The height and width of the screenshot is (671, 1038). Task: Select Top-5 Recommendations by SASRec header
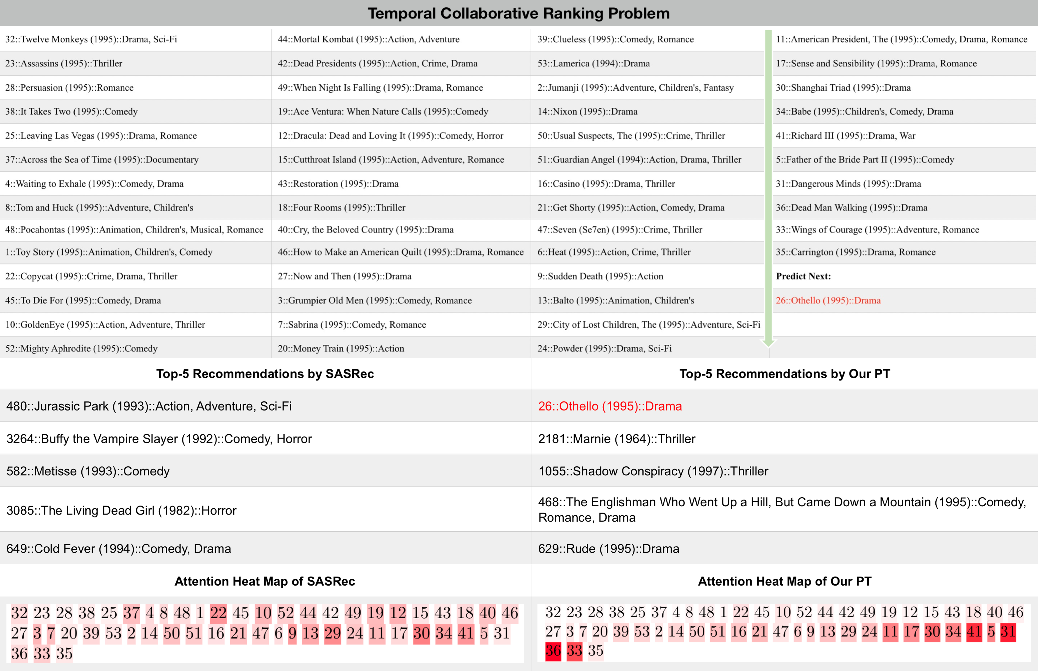click(265, 374)
